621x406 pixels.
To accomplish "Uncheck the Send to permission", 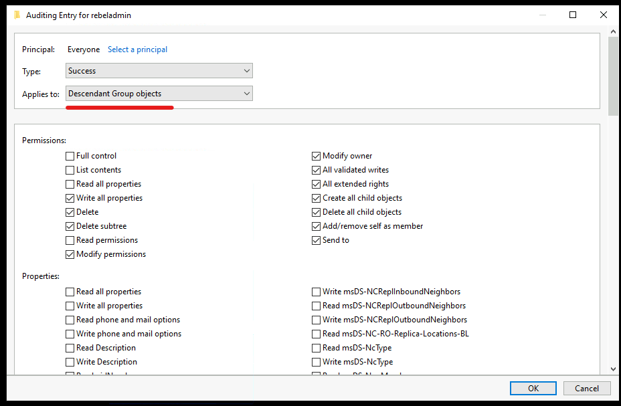I will tap(316, 240).
